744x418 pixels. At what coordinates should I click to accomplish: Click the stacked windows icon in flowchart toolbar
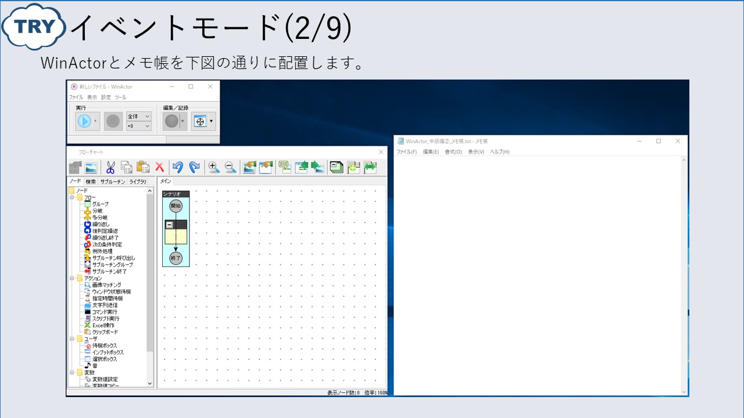tap(336, 167)
